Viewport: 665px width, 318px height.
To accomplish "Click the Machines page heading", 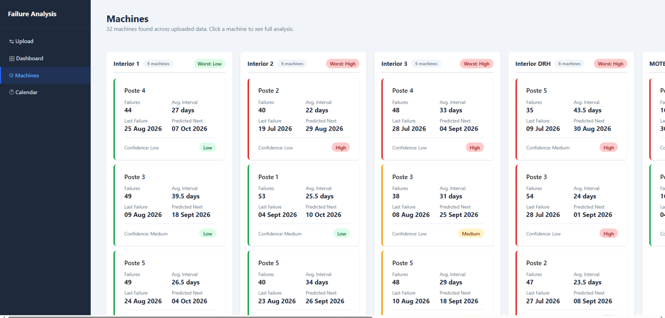I will (127, 19).
